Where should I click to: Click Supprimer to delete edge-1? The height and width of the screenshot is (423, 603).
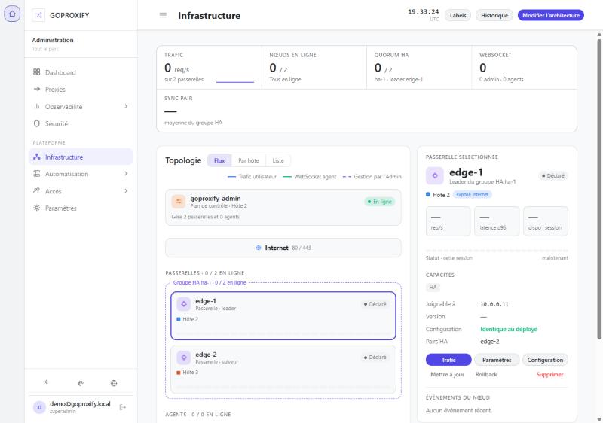[x=549, y=374]
